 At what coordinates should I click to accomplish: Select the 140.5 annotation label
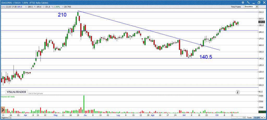pyautogui.click(x=206, y=57)
